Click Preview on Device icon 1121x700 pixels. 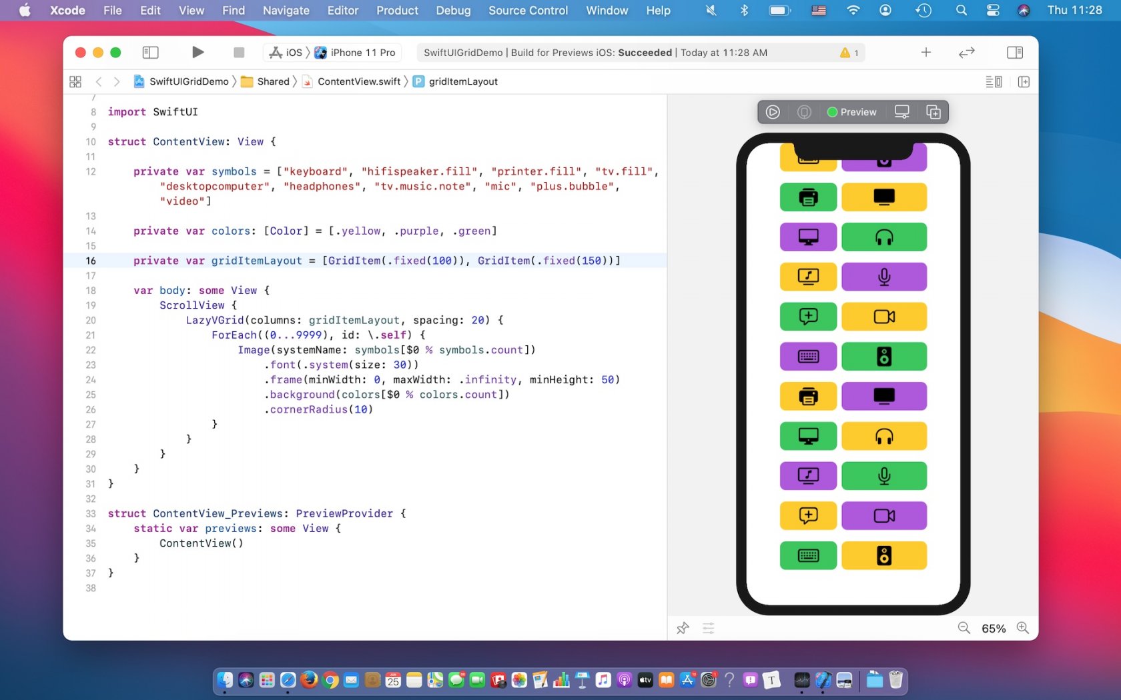click(x=901, y=112)
